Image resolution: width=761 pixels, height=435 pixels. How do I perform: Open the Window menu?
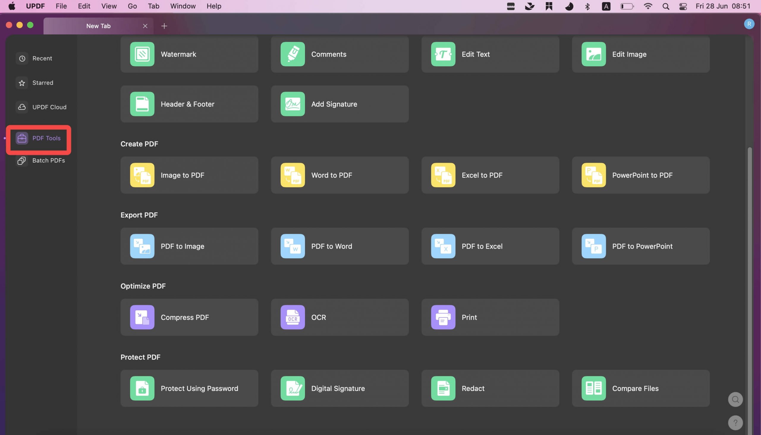pyautogui.click(x=183, y=6)
